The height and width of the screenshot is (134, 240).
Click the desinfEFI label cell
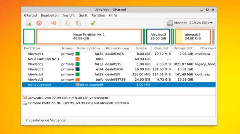click(x=113, y=74)
